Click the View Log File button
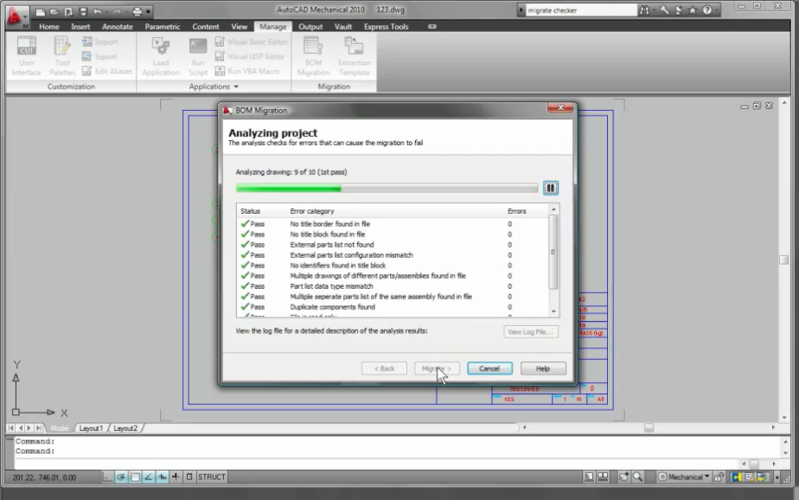The width and height of the screenshot is (799, 500). [x=530, y=332]
